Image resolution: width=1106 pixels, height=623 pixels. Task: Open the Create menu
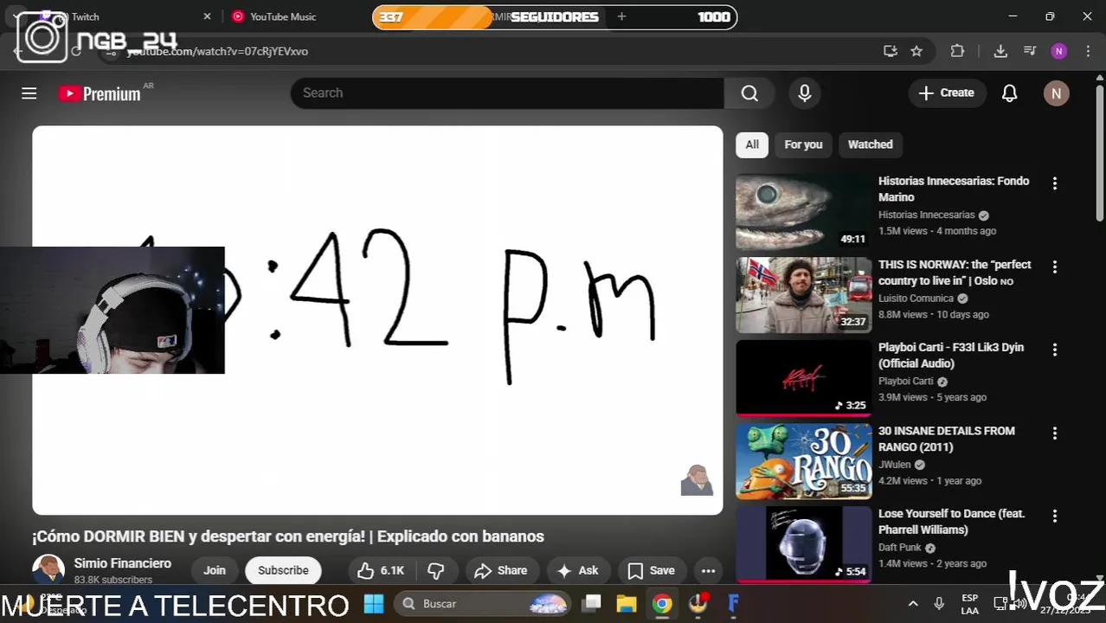tap(947, 93)
